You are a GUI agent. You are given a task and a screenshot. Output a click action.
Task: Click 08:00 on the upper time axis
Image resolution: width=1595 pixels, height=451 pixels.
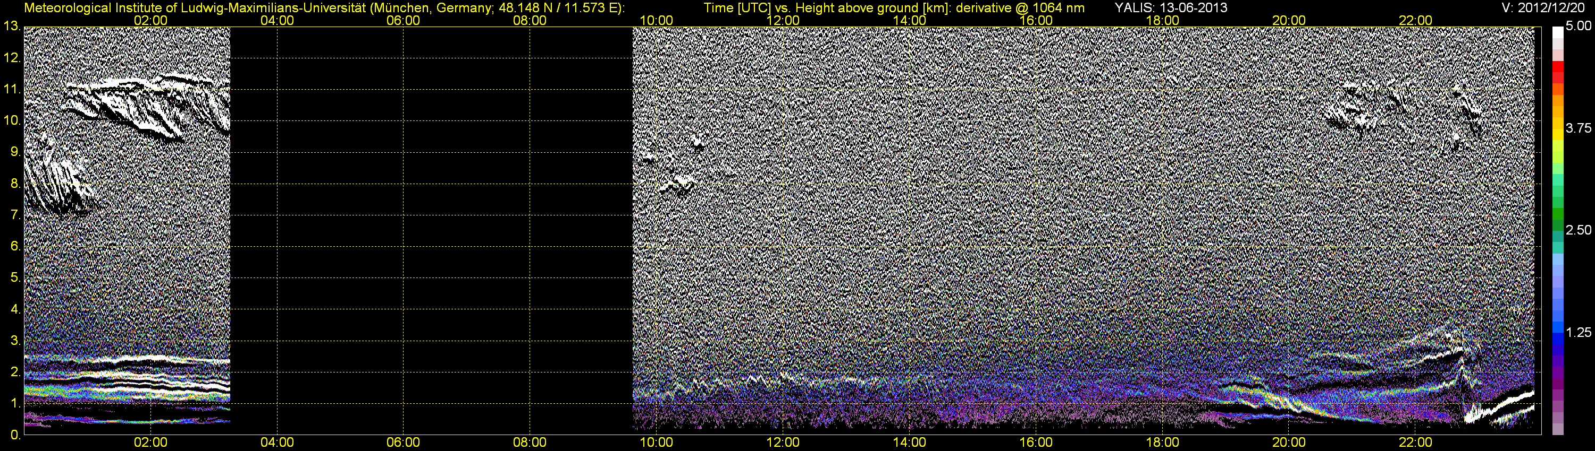click(530, 20)
